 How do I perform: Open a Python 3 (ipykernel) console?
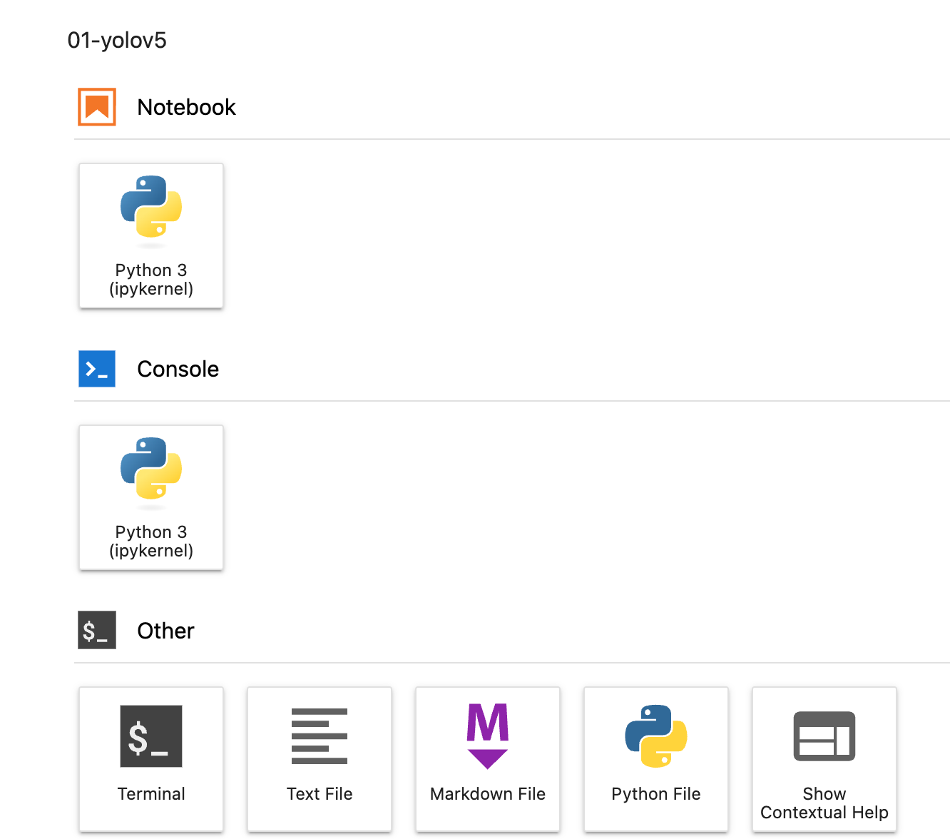pyautogui.click(x=151, y=498)
